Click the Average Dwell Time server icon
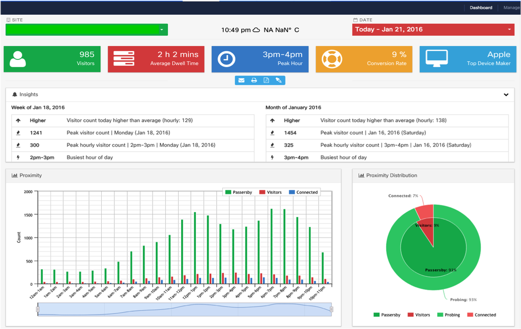Screen dimensions: 521x329 [x=124, y=59]
